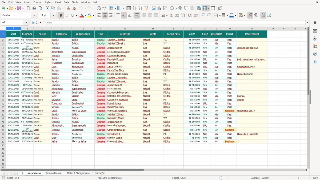Click the zoom in plus button
The image size is (320, 180).
click(x=309, y=178)
